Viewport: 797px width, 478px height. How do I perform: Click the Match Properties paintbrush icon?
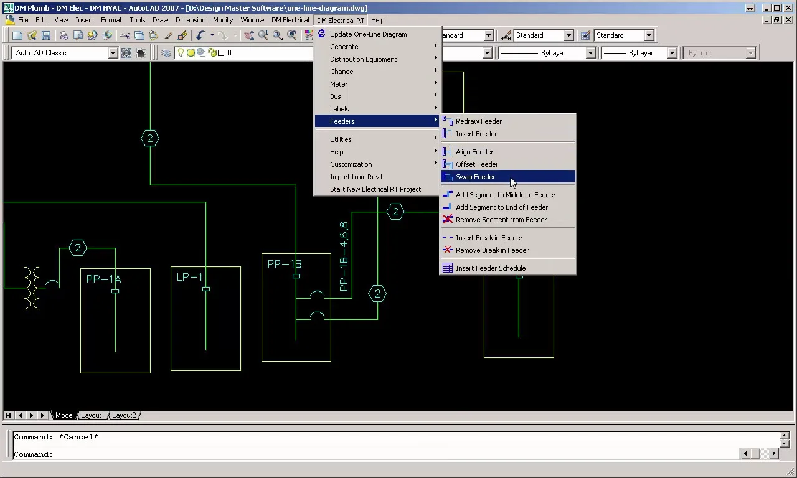(168, 36)
